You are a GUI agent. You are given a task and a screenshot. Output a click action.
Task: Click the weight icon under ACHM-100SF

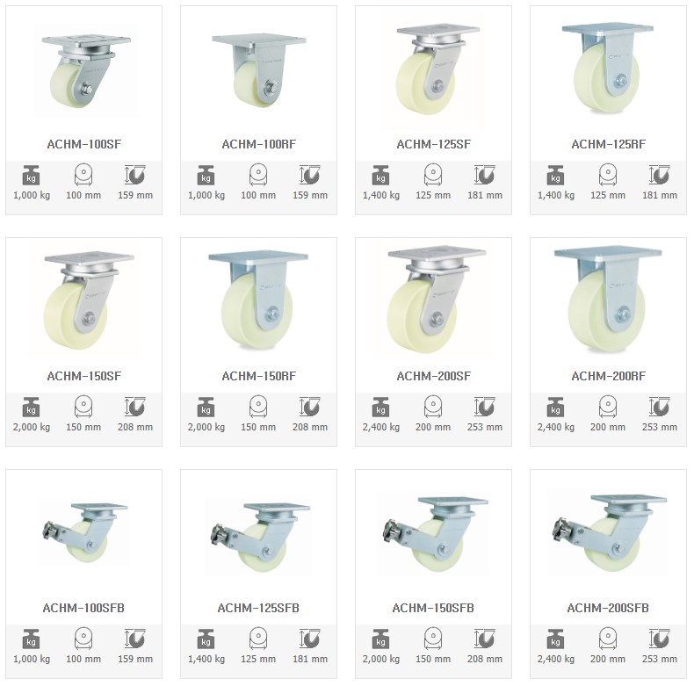pos(31,176)
